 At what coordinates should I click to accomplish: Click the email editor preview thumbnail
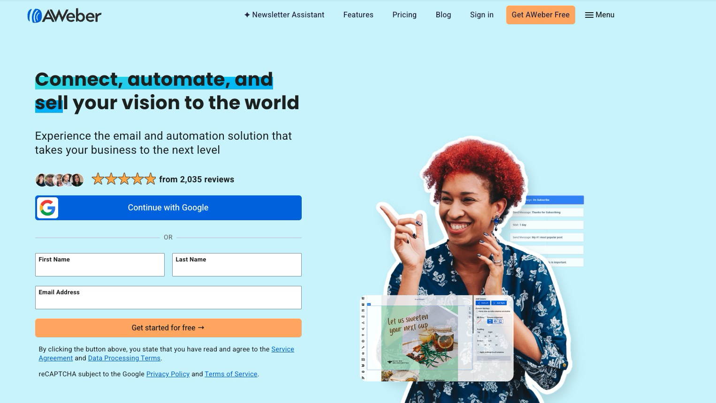436,338
